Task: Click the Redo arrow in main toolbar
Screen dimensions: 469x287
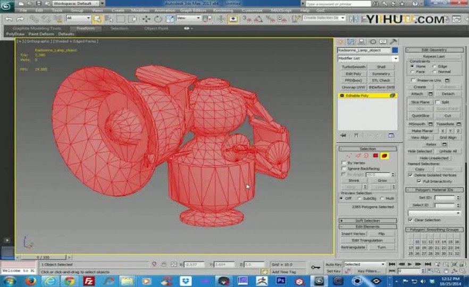Action: coord(20,19)
